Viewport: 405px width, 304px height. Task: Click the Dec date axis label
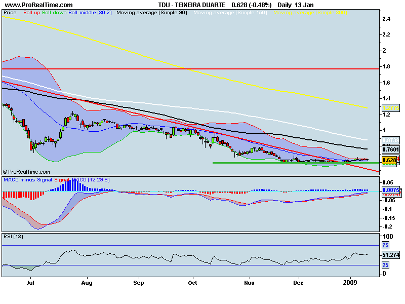(298, 283)
